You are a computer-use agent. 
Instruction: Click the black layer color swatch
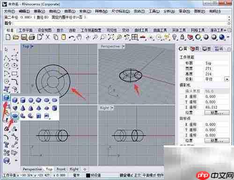click(88, 175)
